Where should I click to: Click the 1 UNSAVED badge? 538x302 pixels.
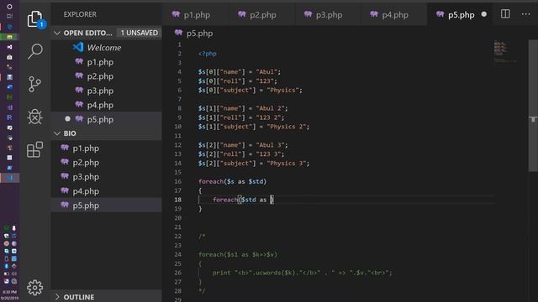(139, 33)
